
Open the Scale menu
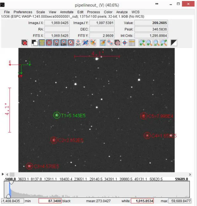click(41, 12)
